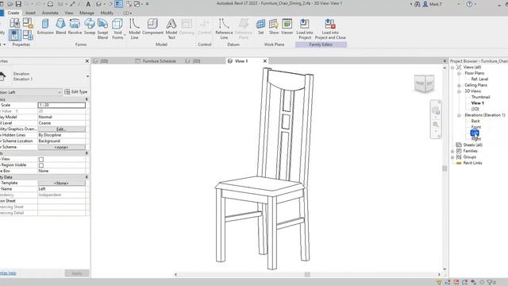The width and height of the screenshot is (508, 286).
Task: Open the Create ribbon tab
Action: [x=13, y=13]
